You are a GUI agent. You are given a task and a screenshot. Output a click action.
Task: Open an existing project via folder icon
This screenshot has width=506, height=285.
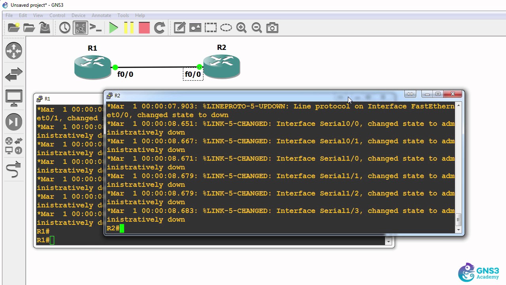coord(29,28)
